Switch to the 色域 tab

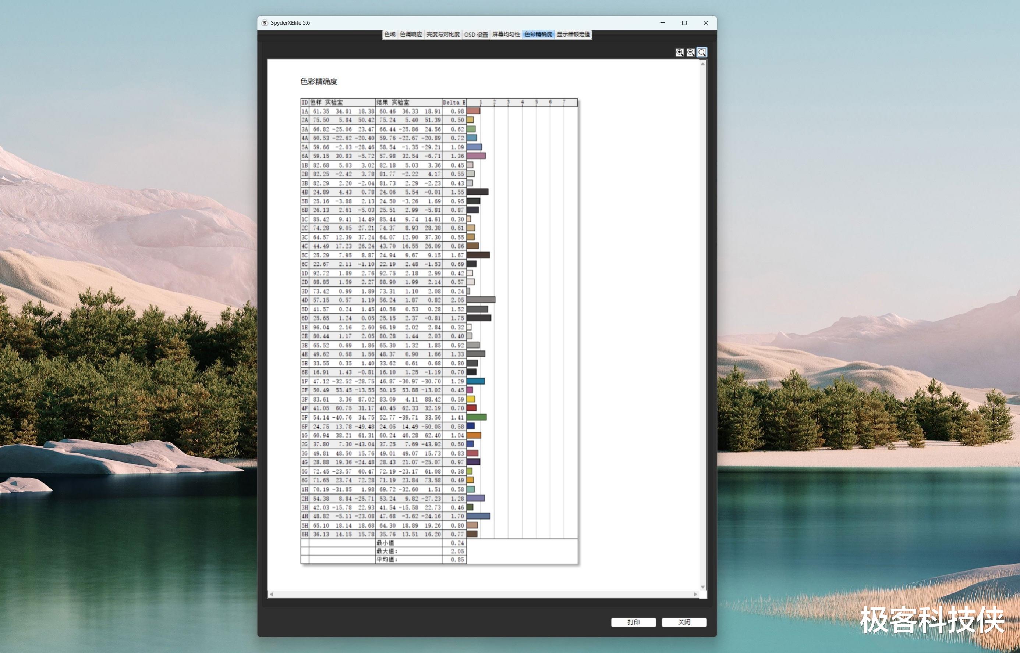click(390, 34)
